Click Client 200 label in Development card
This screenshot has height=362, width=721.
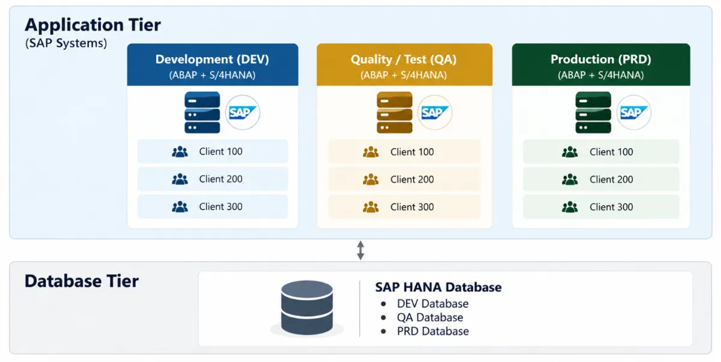(x=221, y=179)
